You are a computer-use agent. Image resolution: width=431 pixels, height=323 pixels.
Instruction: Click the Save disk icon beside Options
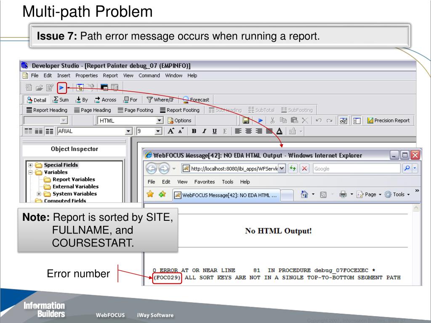pos(246,120)
